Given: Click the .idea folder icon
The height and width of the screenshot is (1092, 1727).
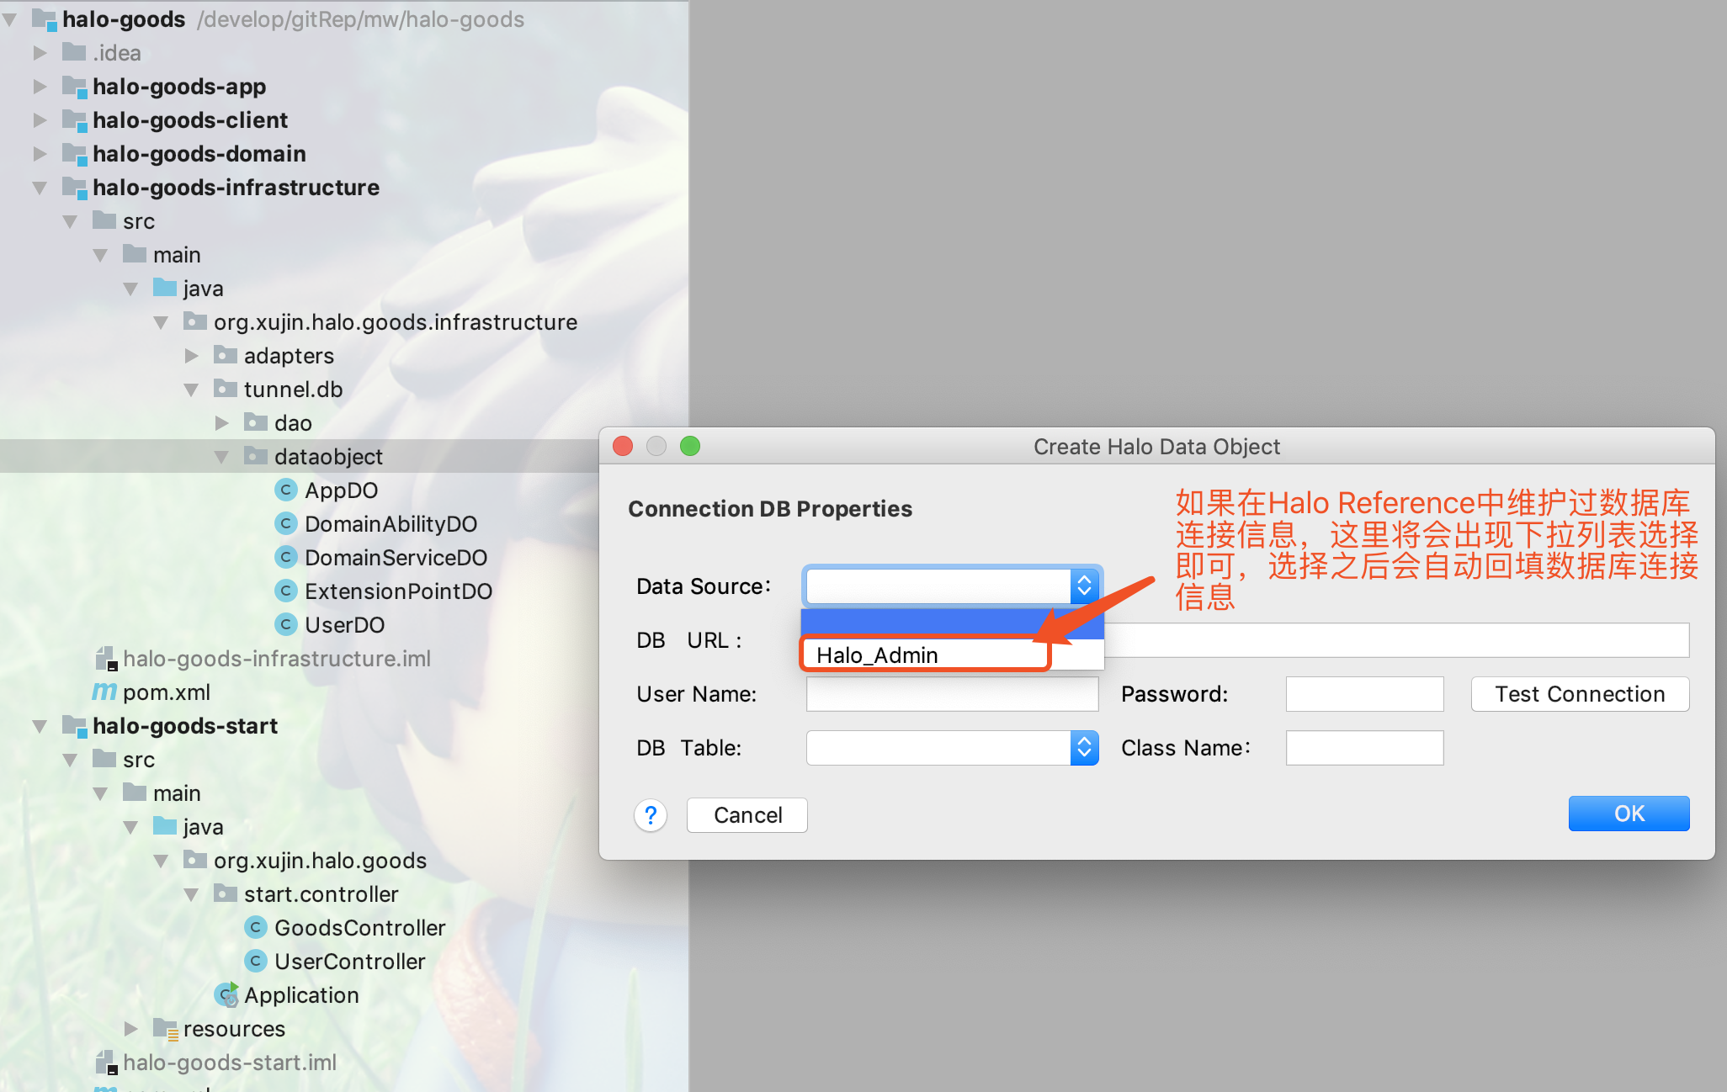Looking at the screenshot, I should [74, 51].
